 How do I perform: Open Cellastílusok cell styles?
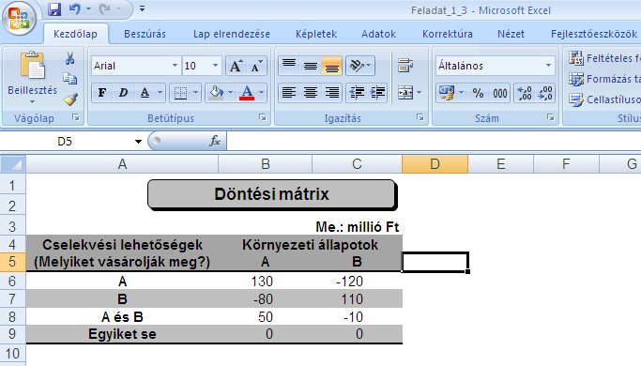(x=604, y=99)
